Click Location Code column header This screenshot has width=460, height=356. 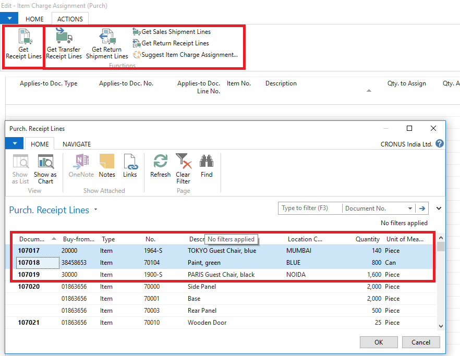[305, 239]
